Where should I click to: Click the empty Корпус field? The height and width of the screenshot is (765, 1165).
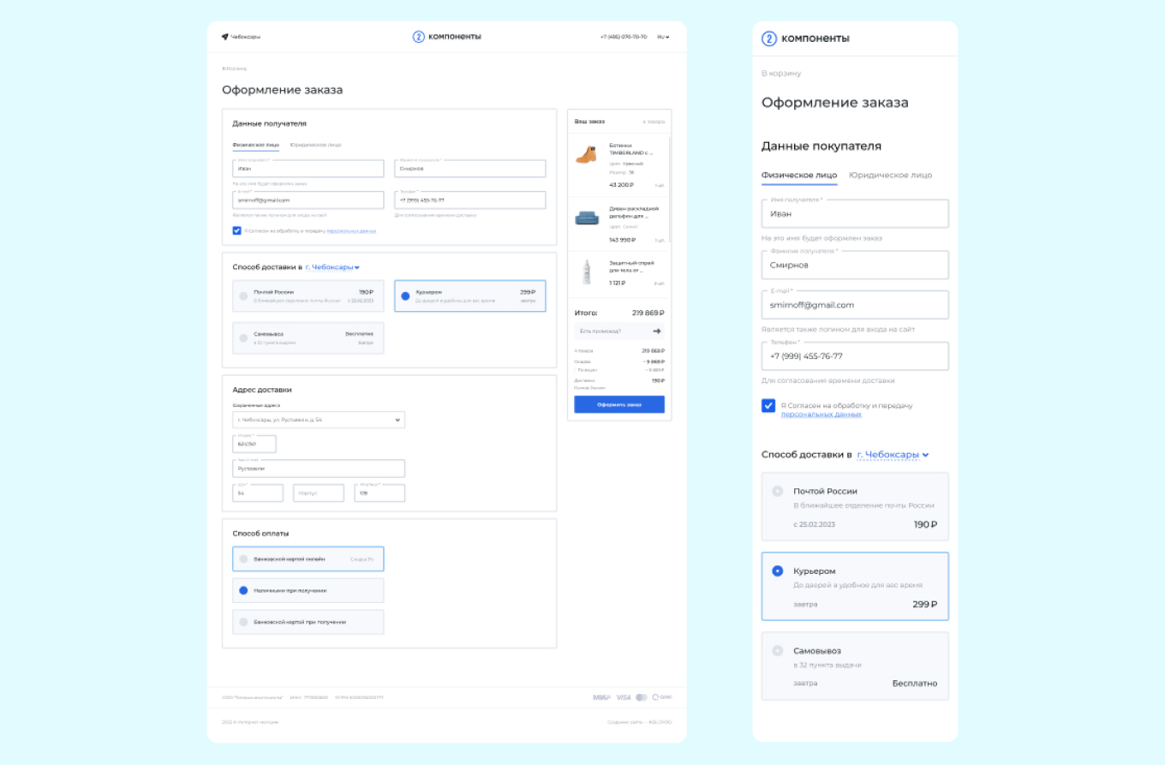point(319,493)
